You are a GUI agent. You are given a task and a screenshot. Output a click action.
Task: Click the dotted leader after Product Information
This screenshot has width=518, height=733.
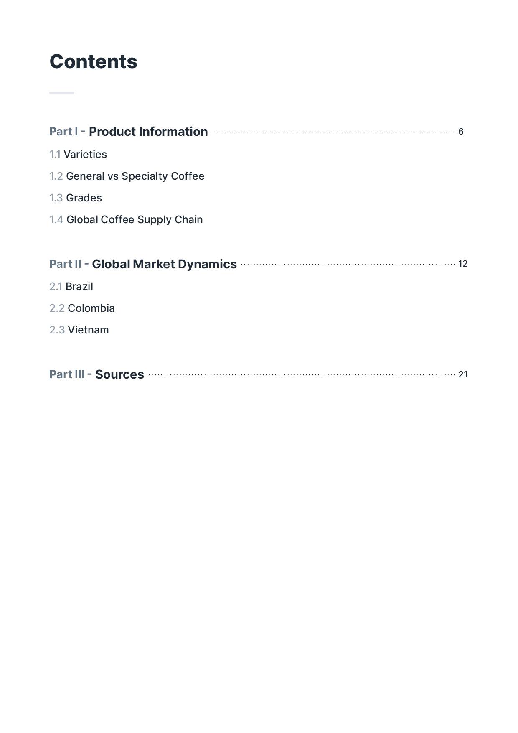[x=334, y=132]
